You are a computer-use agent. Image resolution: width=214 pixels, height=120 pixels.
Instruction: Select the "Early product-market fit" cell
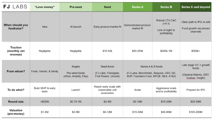point(107,27)
